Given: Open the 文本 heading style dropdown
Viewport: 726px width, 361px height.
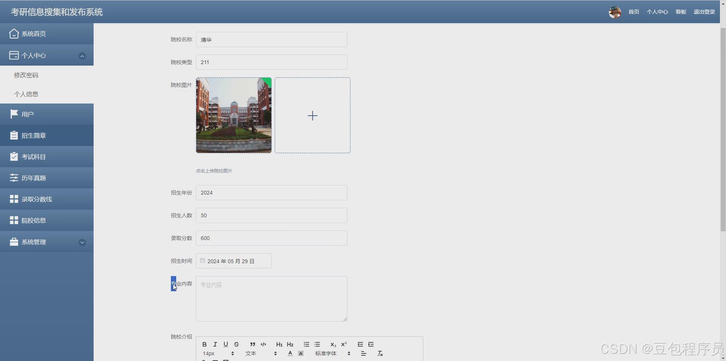Looking at the screenshot, I should [x=261, y=353].
